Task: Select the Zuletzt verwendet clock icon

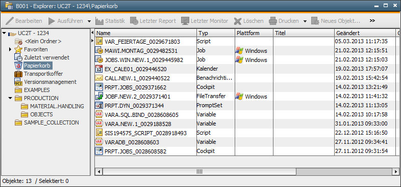Action: click(x=18, y=57)
